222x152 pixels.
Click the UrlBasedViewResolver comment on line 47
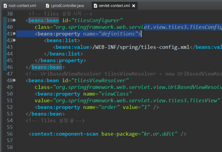click(x=124, y=74)
